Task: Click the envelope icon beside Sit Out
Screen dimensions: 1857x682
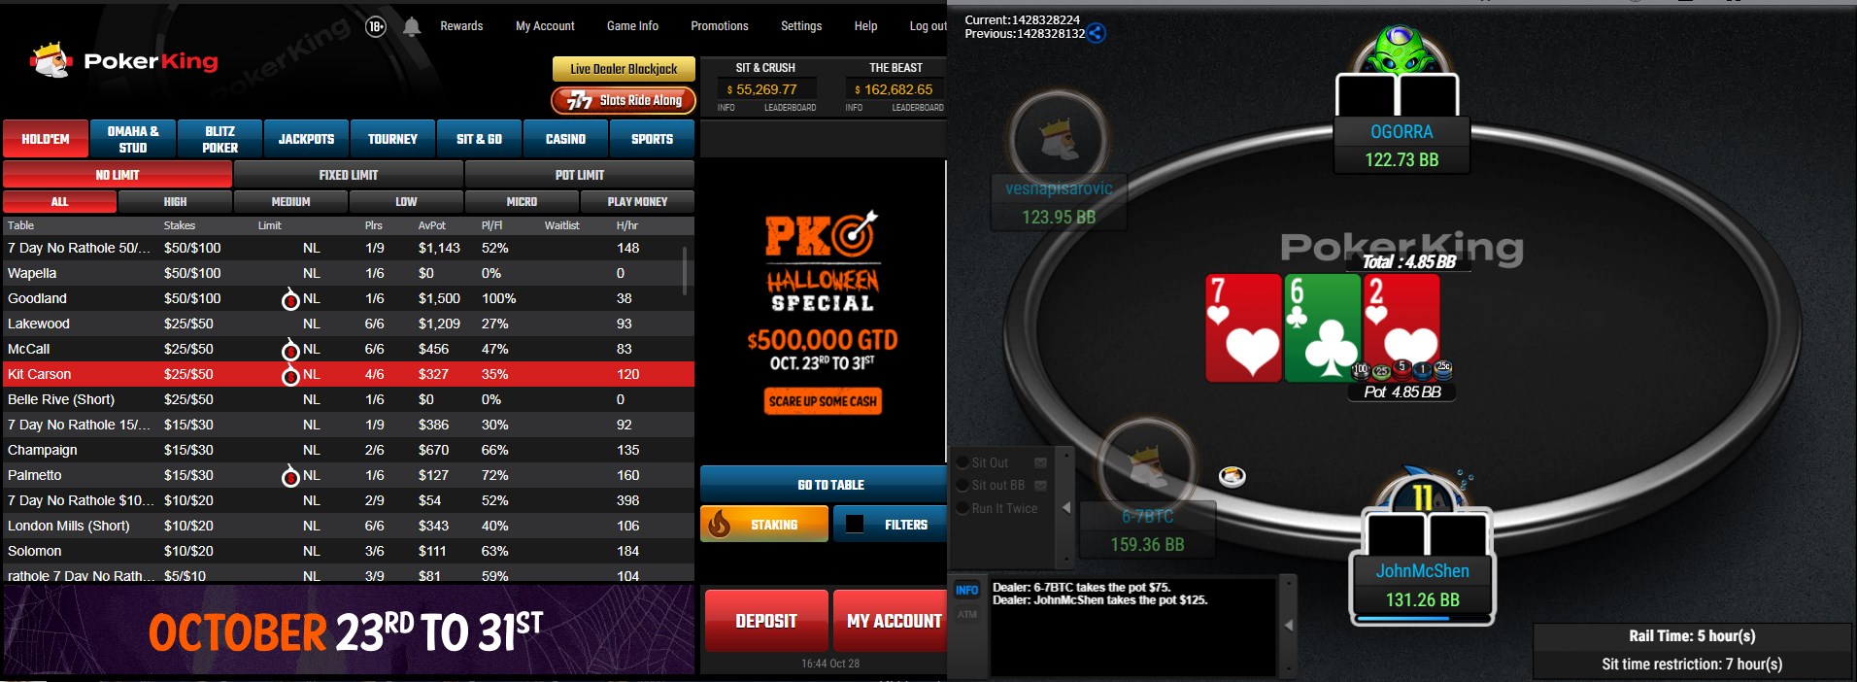Action: 1040,462
